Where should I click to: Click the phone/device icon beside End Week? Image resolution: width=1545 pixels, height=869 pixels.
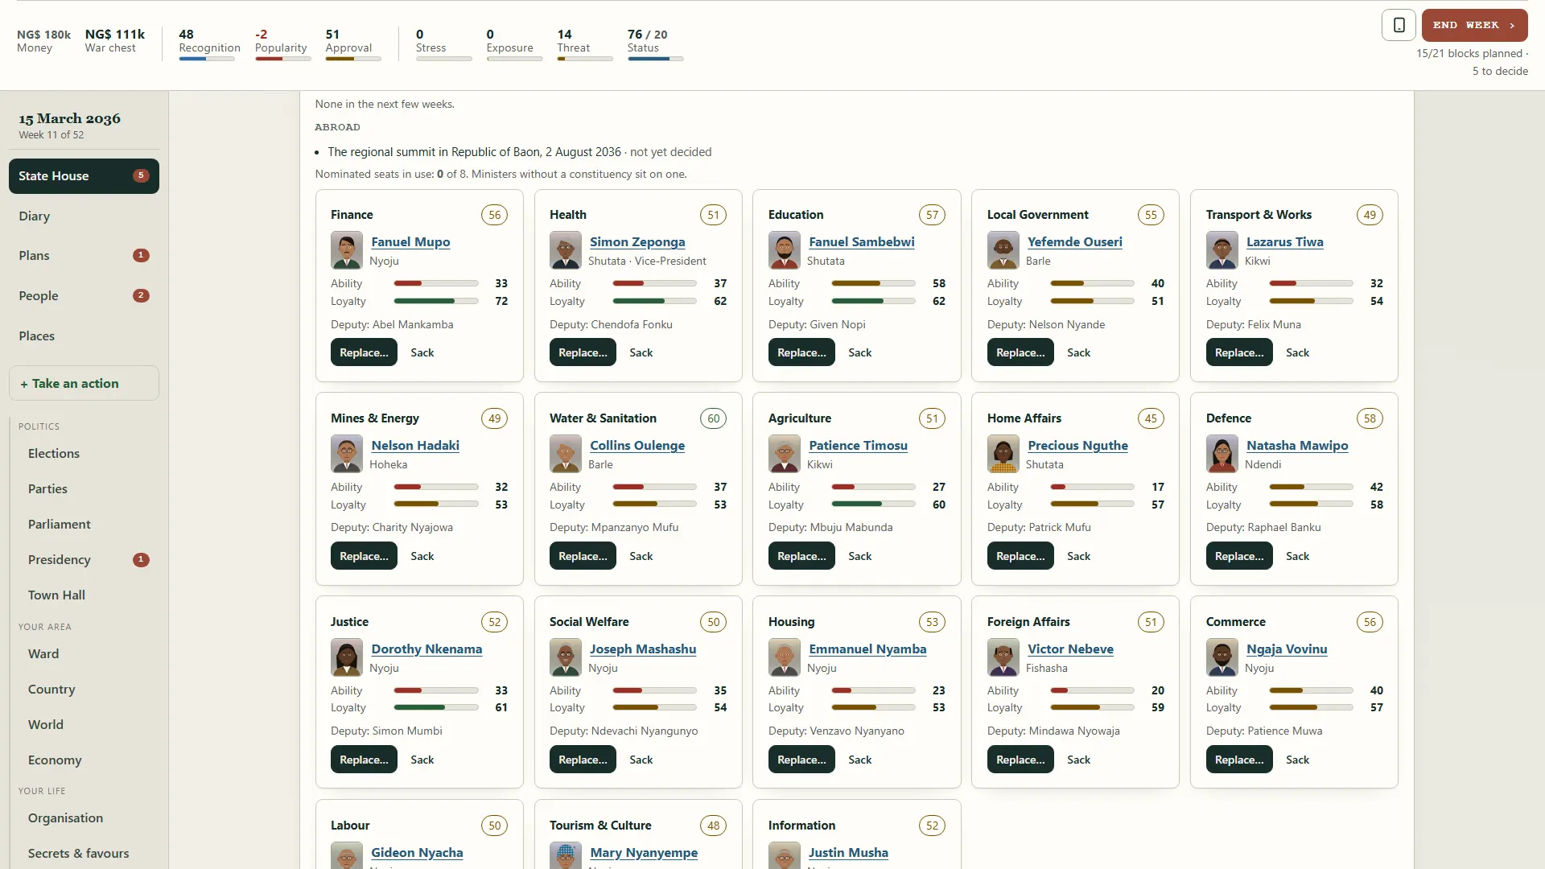pos(1399,25)
